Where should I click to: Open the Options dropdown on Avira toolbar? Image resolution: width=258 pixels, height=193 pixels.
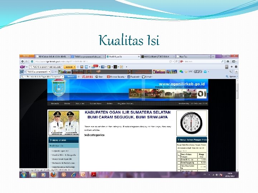(x=232, y=76)
